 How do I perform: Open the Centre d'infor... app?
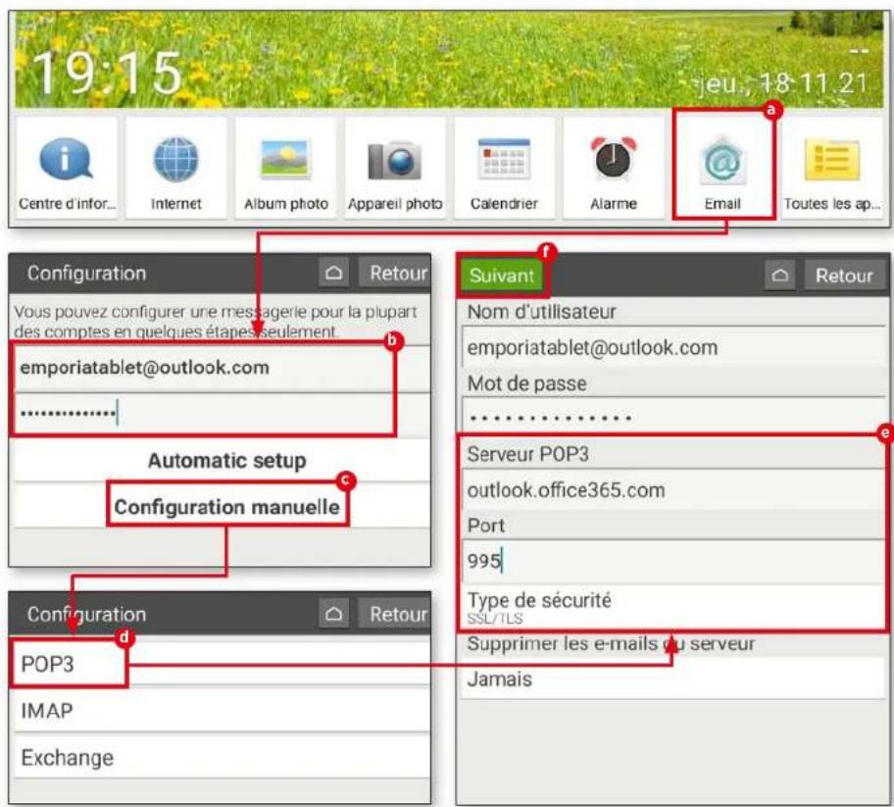tap(67, 169)
